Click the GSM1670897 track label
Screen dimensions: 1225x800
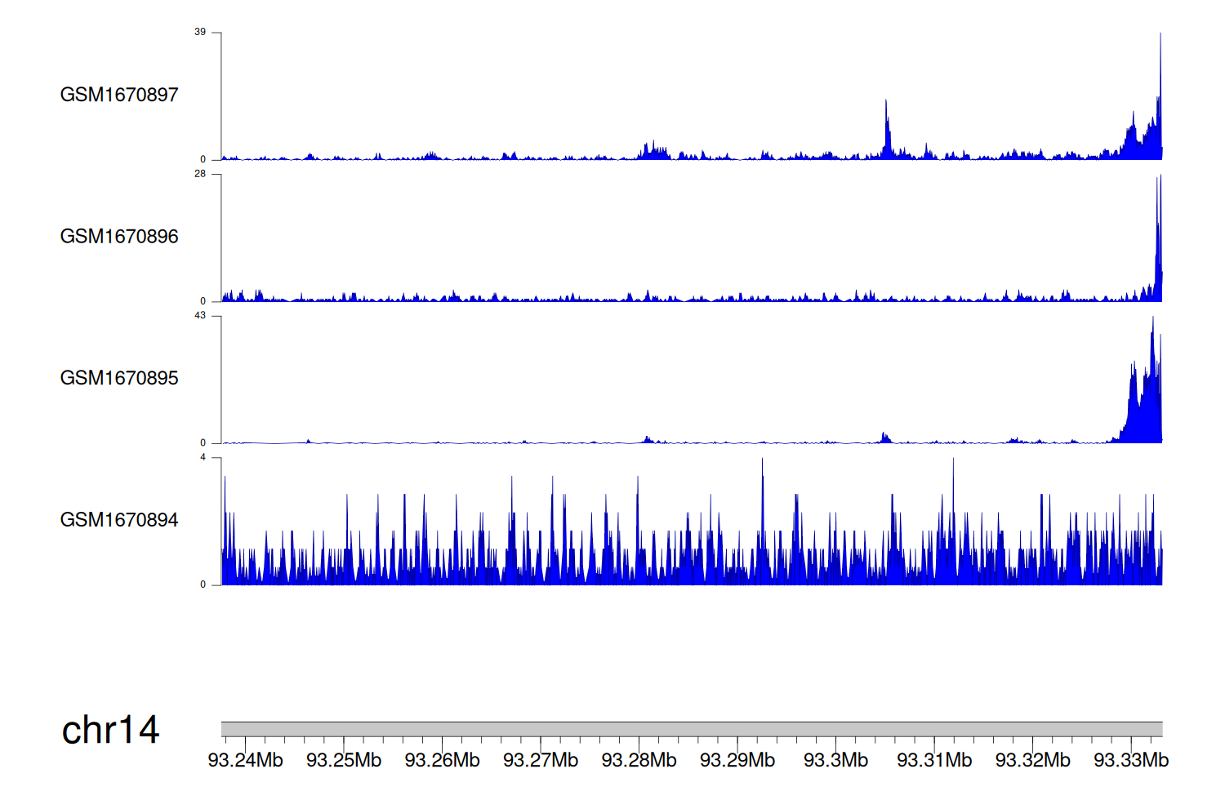coord(119,95)
